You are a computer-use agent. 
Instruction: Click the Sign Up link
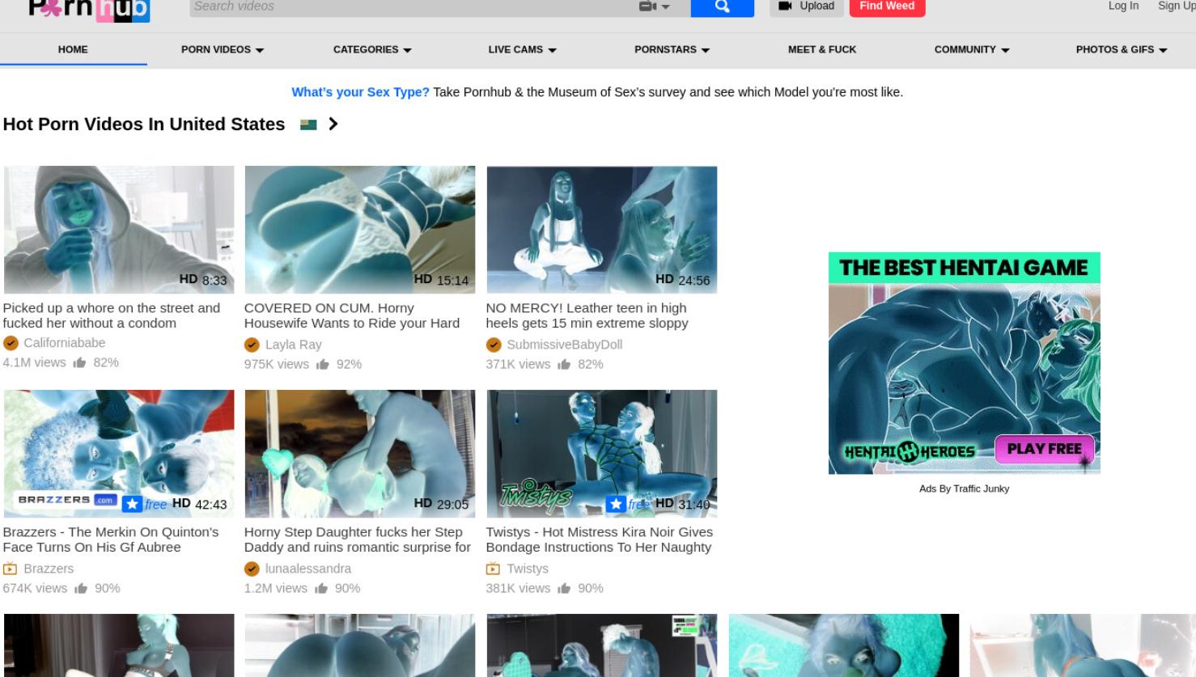pyautogui.click(x=1176, y=6)
